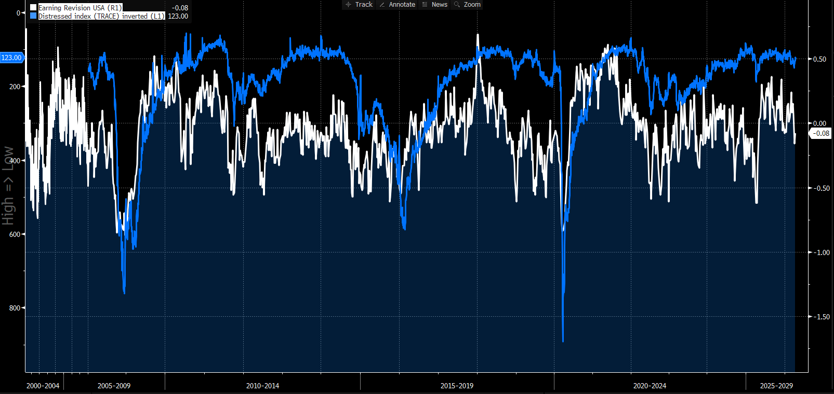Viewport: 834px width, 394px height.
Task: Click the 'High => Low' left axis title
Action: pyautogui.click(x=8, y=185)
